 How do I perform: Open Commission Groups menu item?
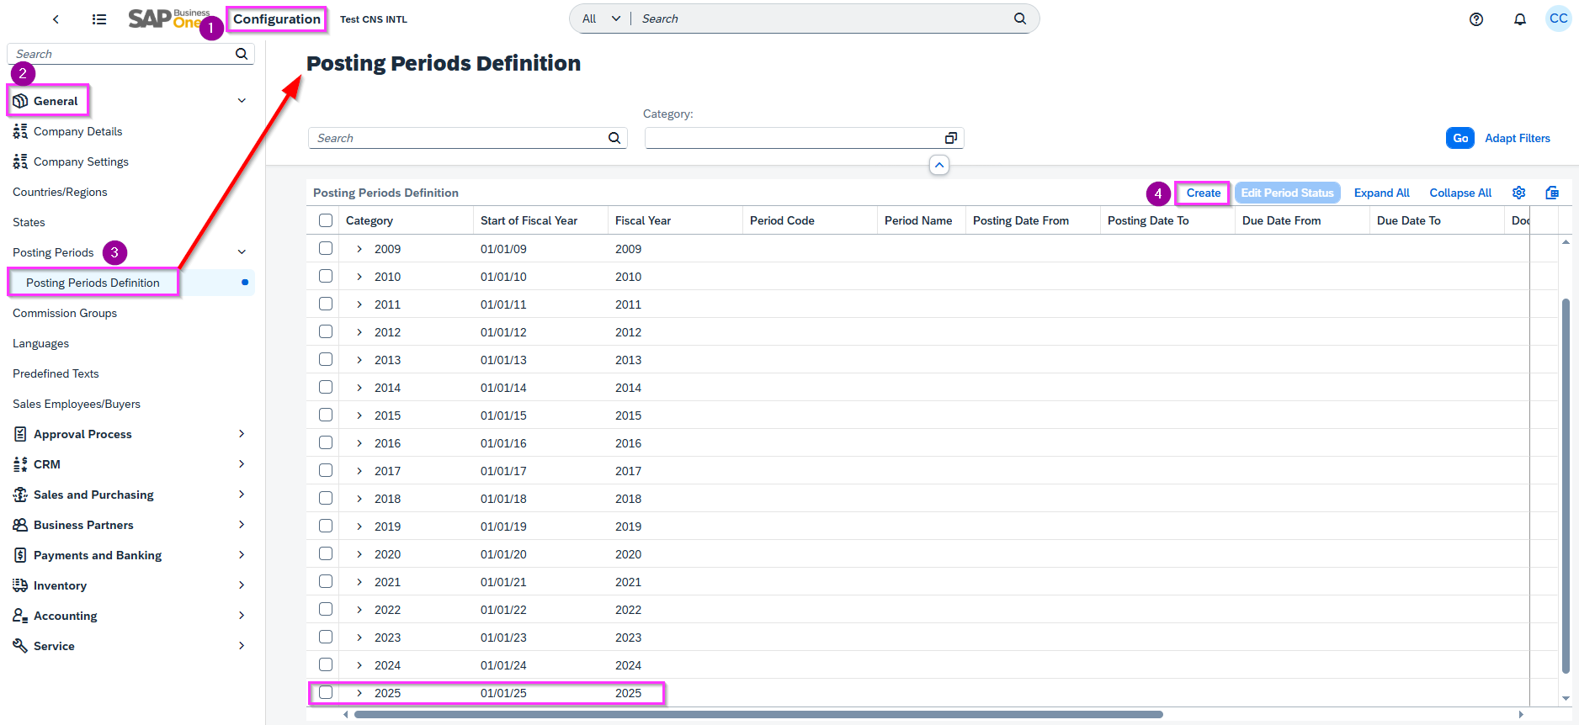tap(65, 313)
